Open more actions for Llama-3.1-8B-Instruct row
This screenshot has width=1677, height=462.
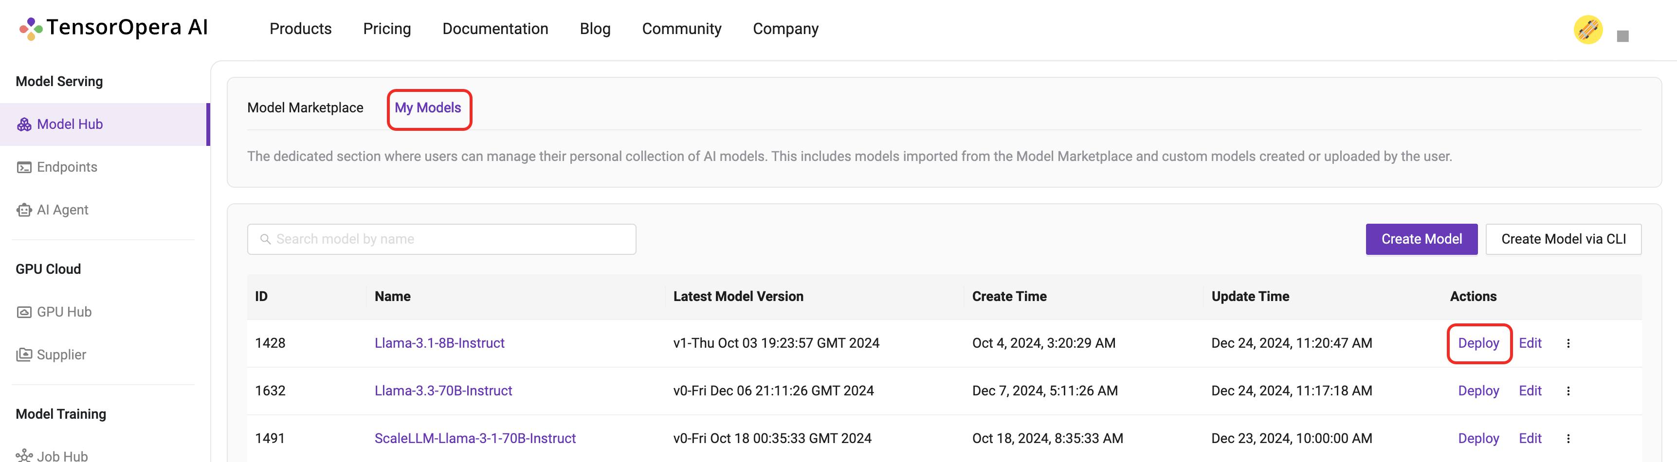[1568, 343]
